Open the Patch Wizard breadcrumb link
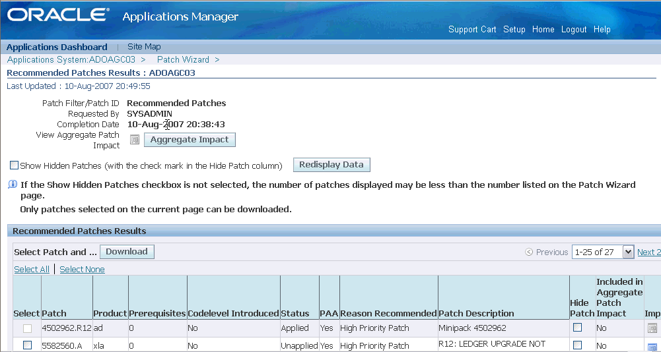Image resolution: width=661 pixels, height=352 pixels. point(183,59)
